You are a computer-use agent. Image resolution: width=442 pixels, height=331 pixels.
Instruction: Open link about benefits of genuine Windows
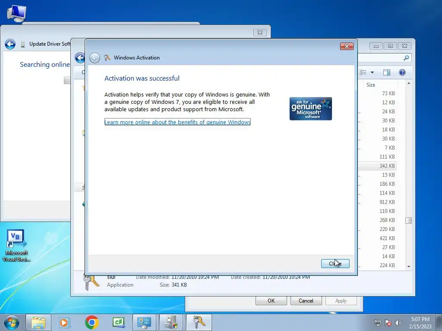177,122
